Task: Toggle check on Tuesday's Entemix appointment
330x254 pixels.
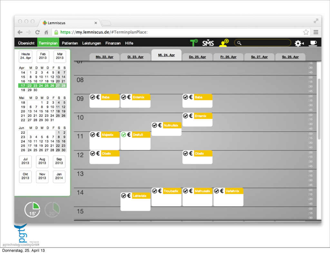Action: click(123, 97)
